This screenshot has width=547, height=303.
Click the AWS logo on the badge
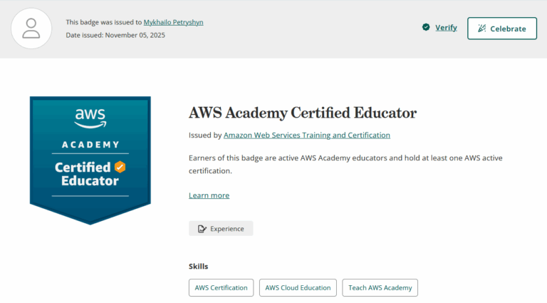(90, 118)
